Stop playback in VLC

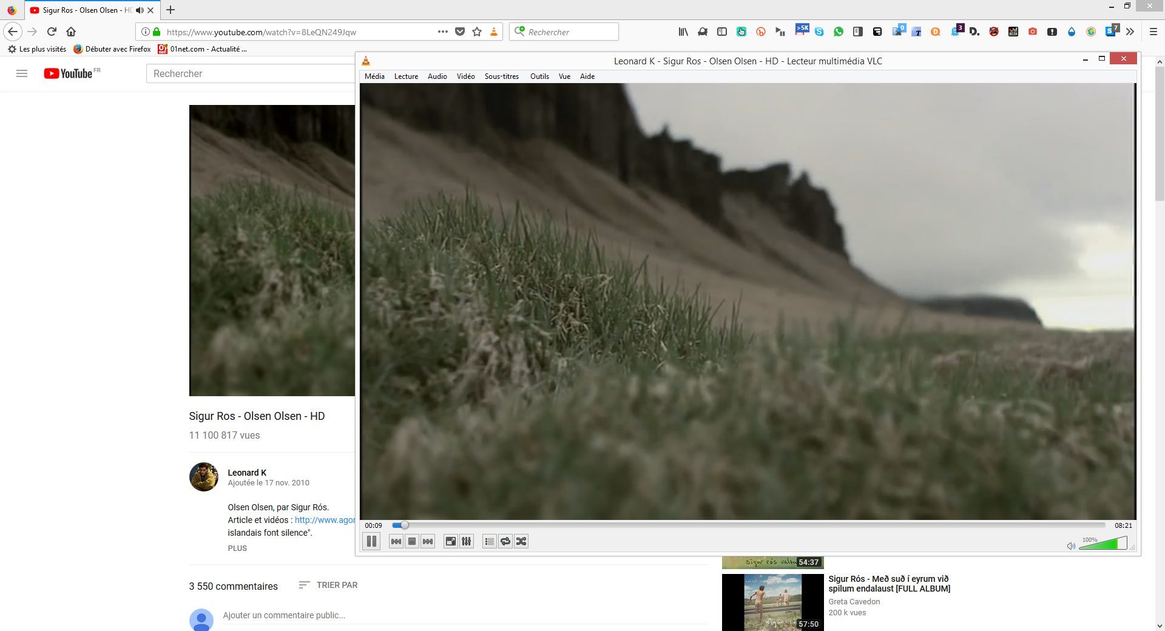coord(412,541)
